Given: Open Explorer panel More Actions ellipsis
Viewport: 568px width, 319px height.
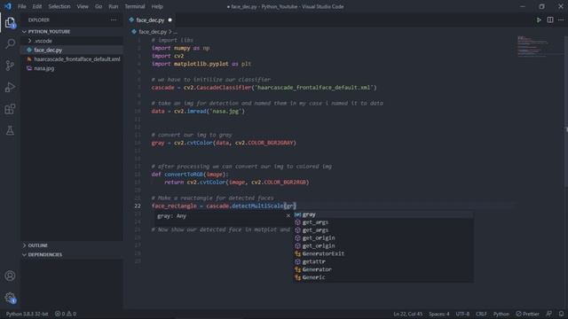Looking at the screenshot, I should coord(114,20).
